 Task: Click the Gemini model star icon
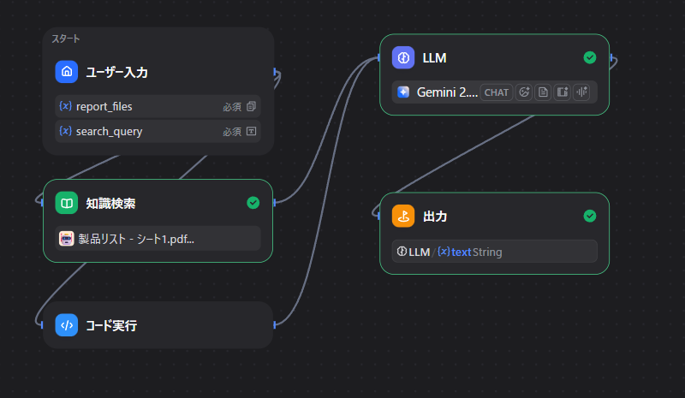[403, 92]
